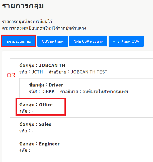153x162 pixels.
Task: Click the รายการกลุ่ม page heading
Action: pyautogui.click(x=23, y=6)
